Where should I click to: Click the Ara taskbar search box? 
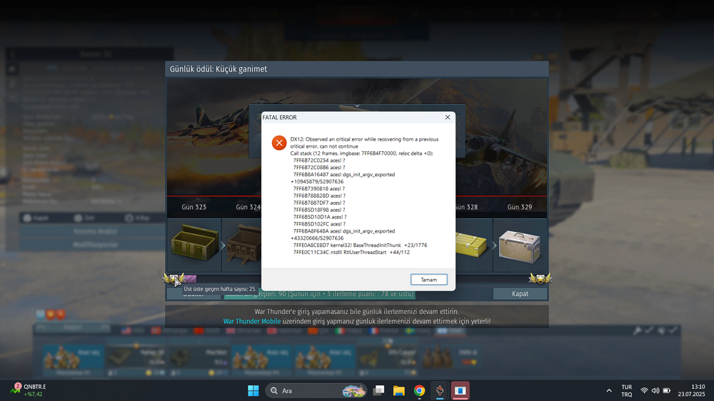[x=316, y=390]
